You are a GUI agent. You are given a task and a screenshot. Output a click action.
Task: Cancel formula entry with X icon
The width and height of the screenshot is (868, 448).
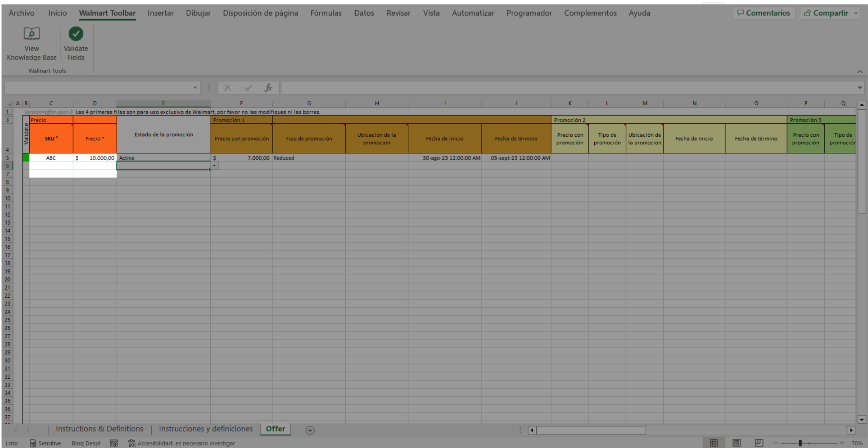tap(228, 88)
